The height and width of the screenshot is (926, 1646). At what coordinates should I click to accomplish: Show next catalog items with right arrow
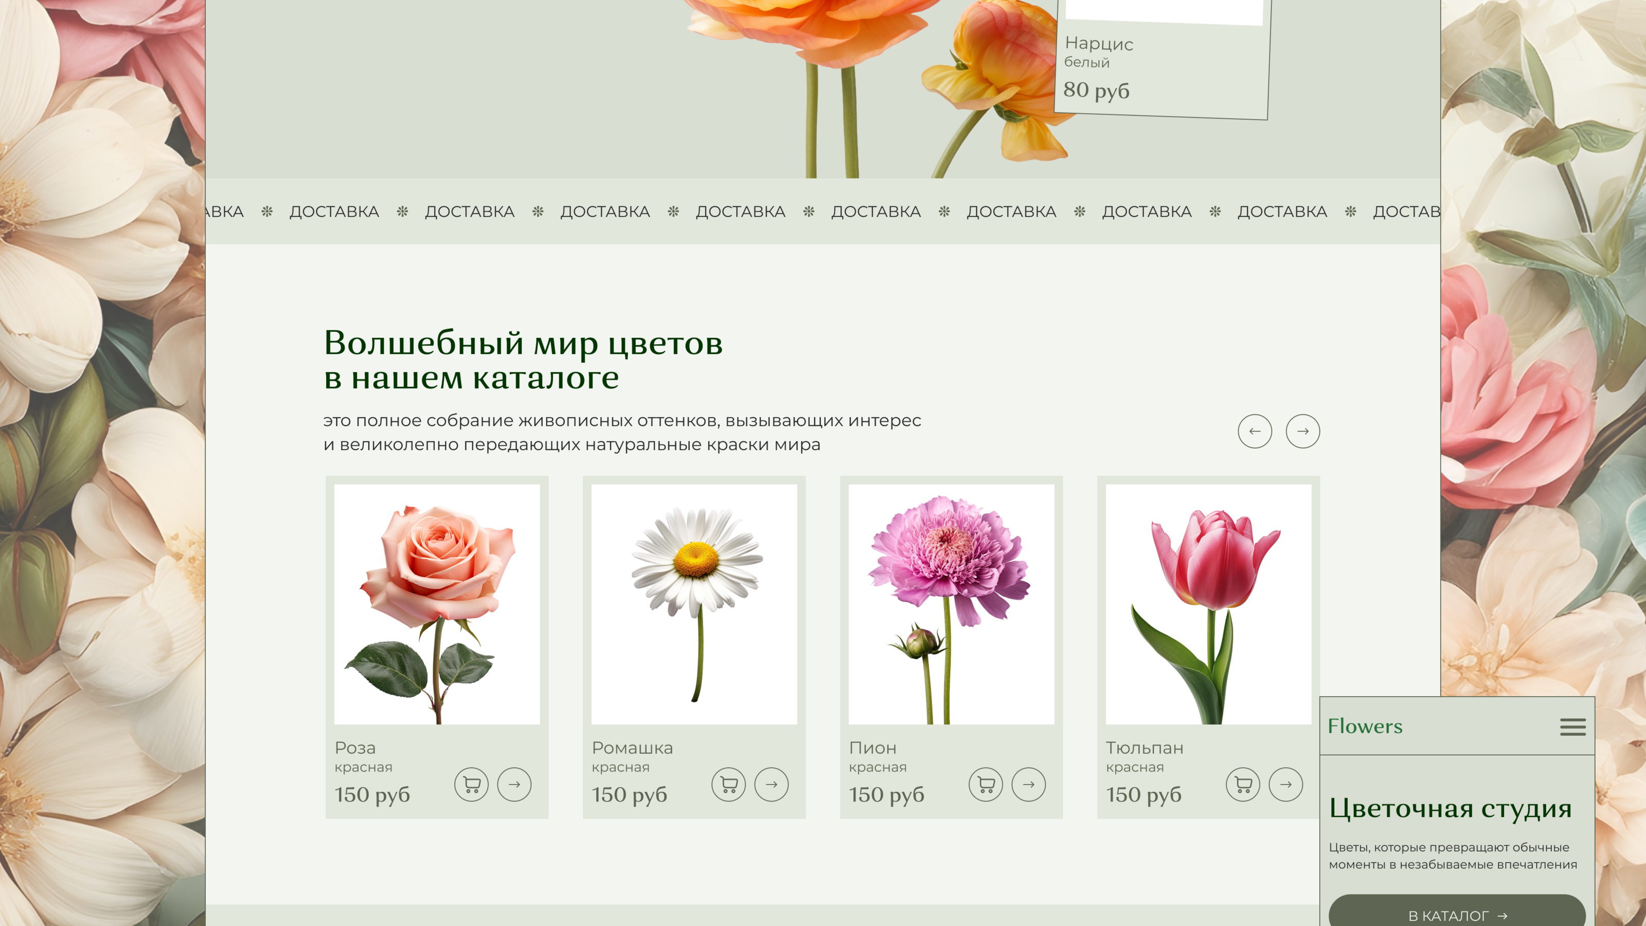1302,432
